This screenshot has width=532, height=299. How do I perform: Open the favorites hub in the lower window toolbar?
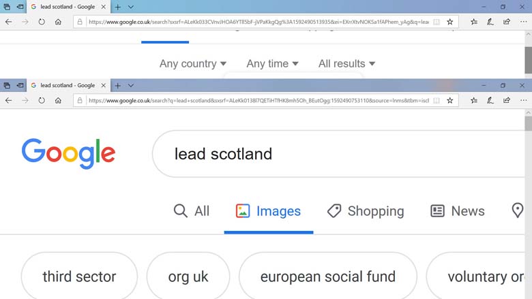[474, 100]
